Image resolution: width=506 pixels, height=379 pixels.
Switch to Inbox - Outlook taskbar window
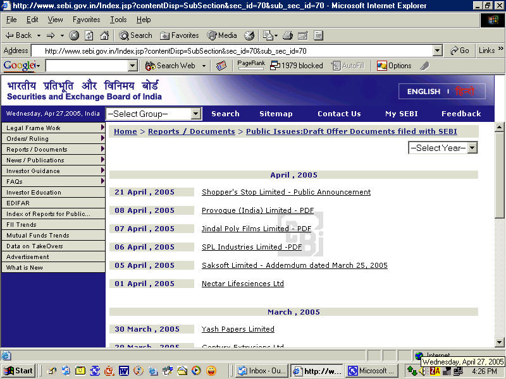tap(262, 371)
